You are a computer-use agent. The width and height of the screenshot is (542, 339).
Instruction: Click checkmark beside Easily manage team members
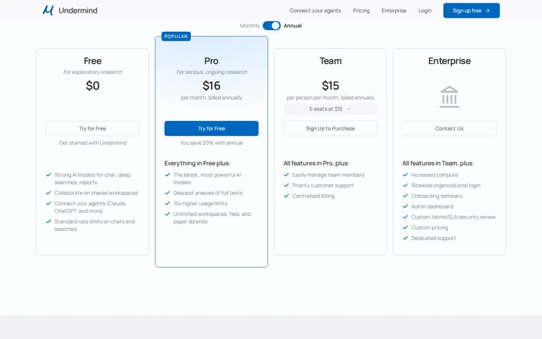(286, 175)
